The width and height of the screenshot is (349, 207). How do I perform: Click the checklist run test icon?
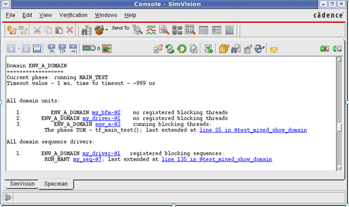pyautogui.click(x=209, y=49)
